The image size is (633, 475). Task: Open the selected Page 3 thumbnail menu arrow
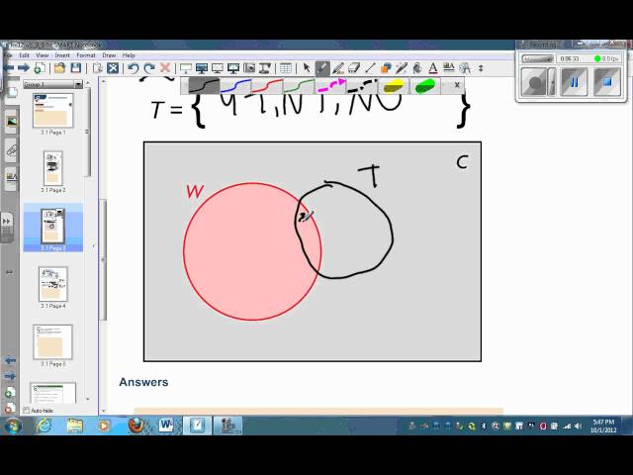pos(59,212)
